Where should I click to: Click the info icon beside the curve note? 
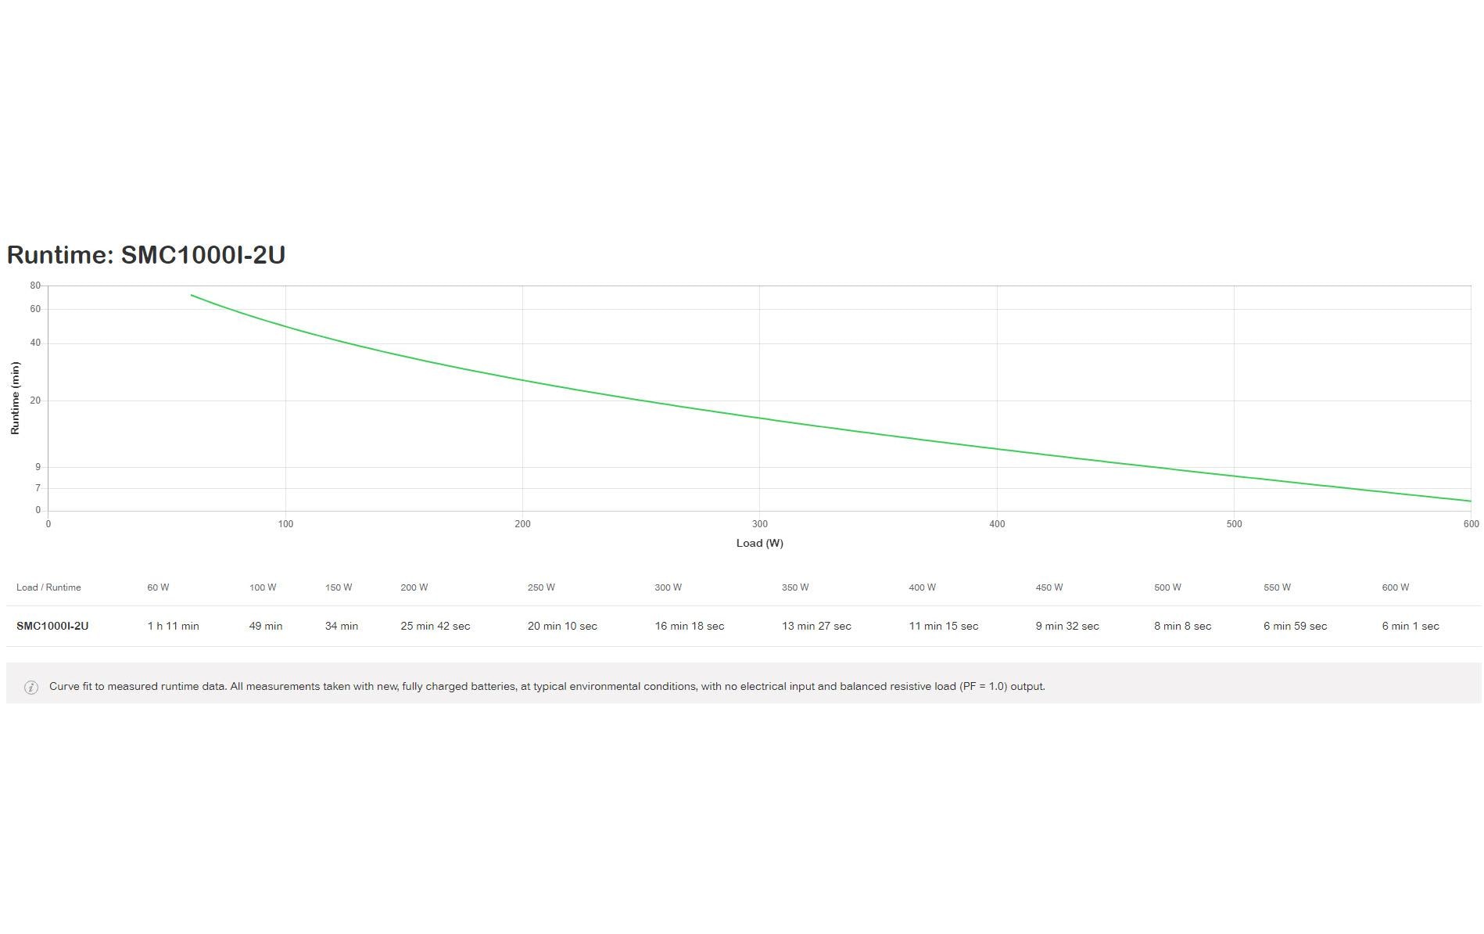point(31,688)
